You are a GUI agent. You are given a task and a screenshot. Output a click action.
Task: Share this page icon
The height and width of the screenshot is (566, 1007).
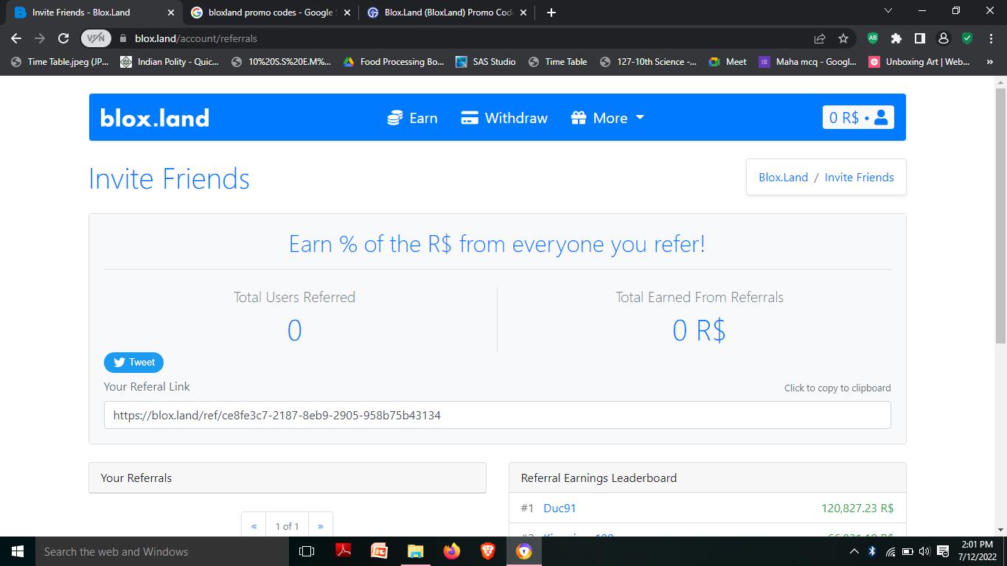click(x=819, y=38)
